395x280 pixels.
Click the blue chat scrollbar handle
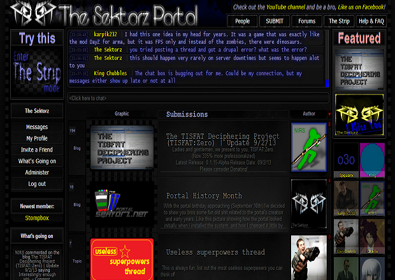click(327, 83)
